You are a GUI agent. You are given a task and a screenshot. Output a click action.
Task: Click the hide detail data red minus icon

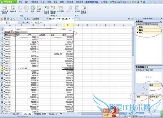[53, 7]
